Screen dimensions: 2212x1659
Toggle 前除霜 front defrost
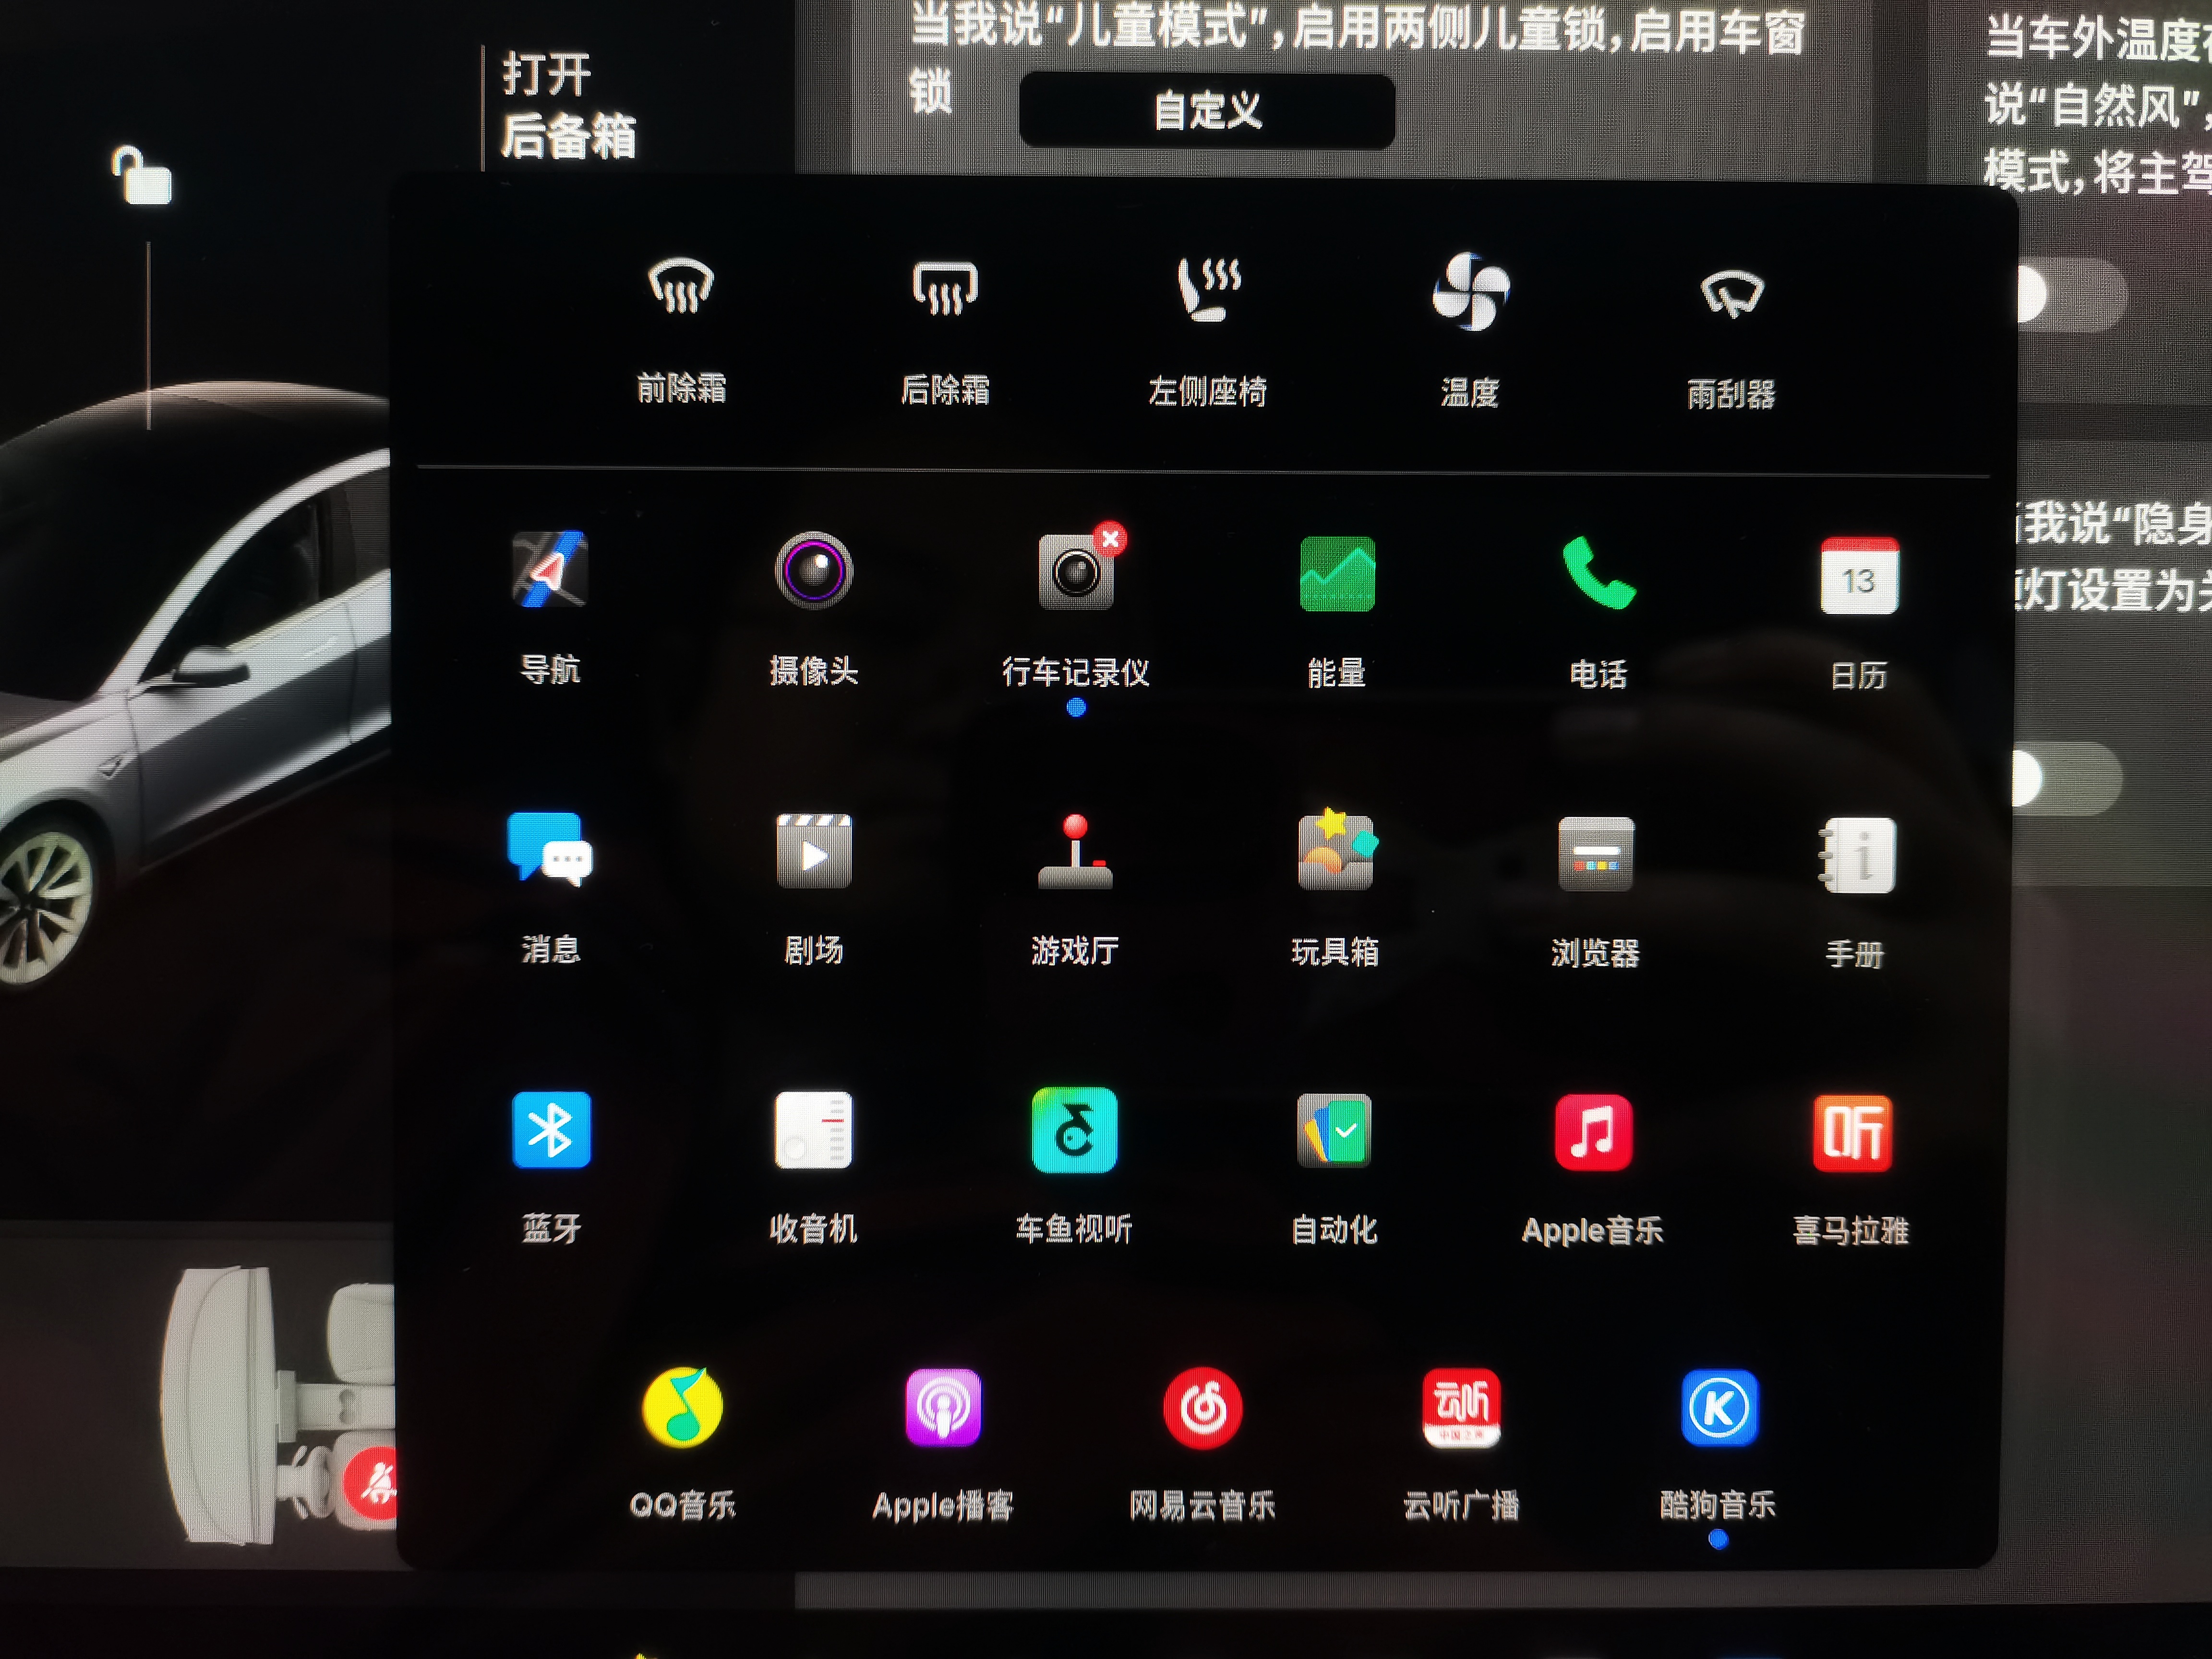[x=680, y=290]
